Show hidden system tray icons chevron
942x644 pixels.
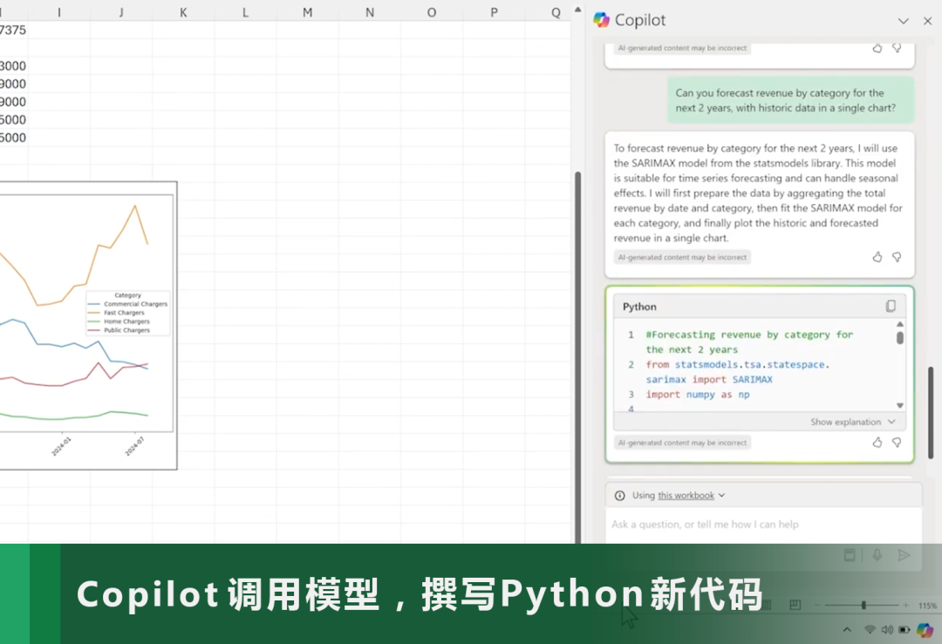(847, 629)
